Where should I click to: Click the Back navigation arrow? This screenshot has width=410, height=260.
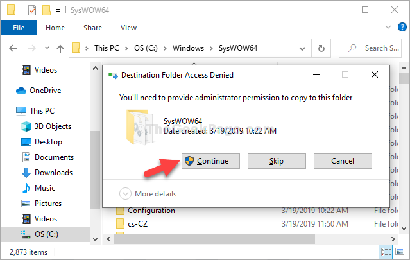13,48
